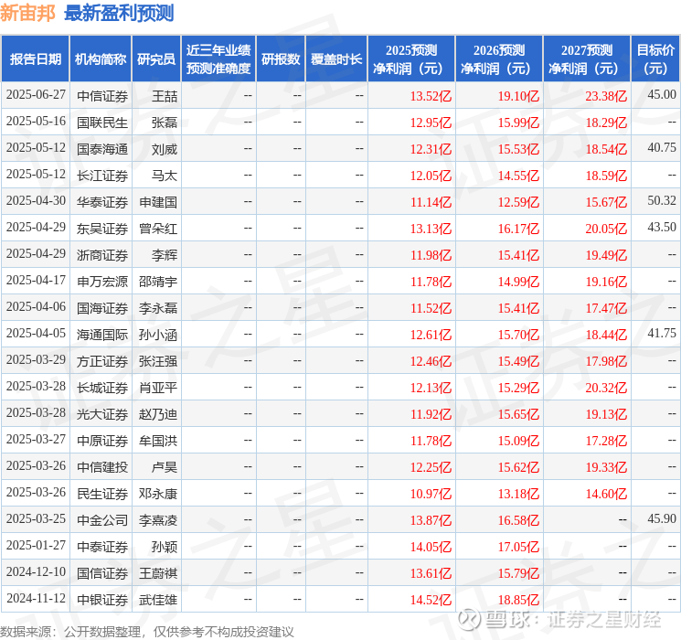This screenshot has height=640, width=681.
Task: Click the 研报数 column header
Action: (281, 59)
